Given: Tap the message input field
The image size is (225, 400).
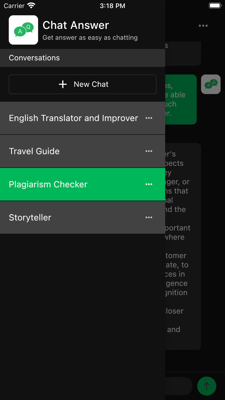Looking at the screenshot, I should click(178, 386).
